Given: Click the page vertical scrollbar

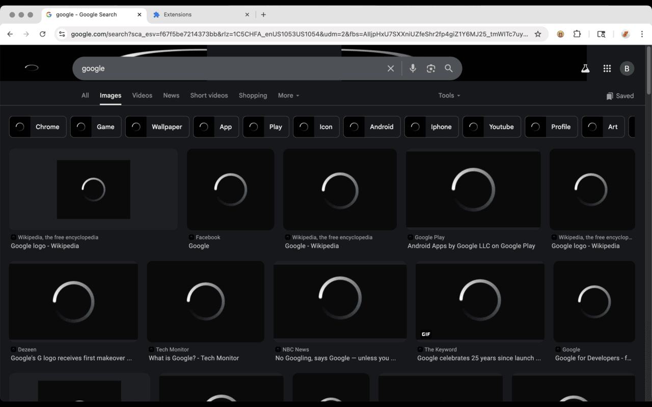Looking at the screenshot, I should [x=648, y=71].
